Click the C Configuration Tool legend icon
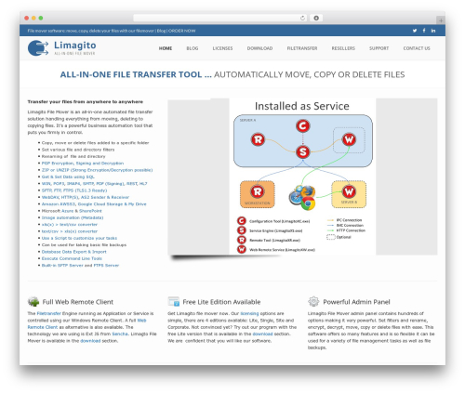Screen dimensions: 465x393 click(242, 221)
